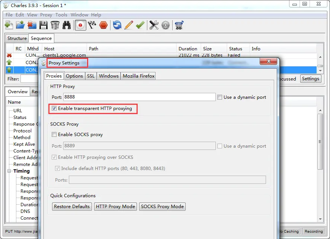330x239 pixels.
Task: Select the Kept Alive row in Overview
Action: [24, 144]
